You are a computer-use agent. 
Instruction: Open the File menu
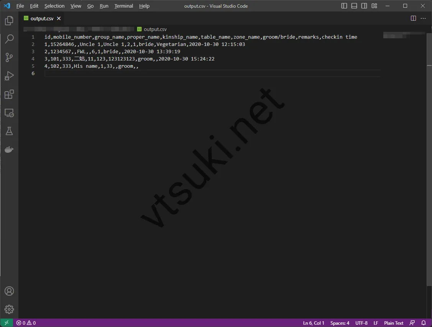tap(20, 6)
